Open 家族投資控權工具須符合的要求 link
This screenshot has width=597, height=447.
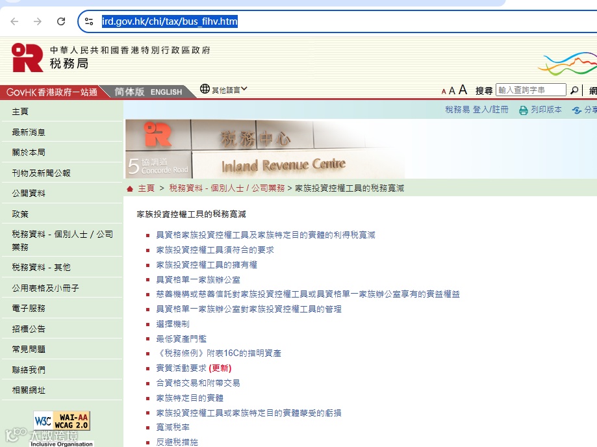click(215, 249)
